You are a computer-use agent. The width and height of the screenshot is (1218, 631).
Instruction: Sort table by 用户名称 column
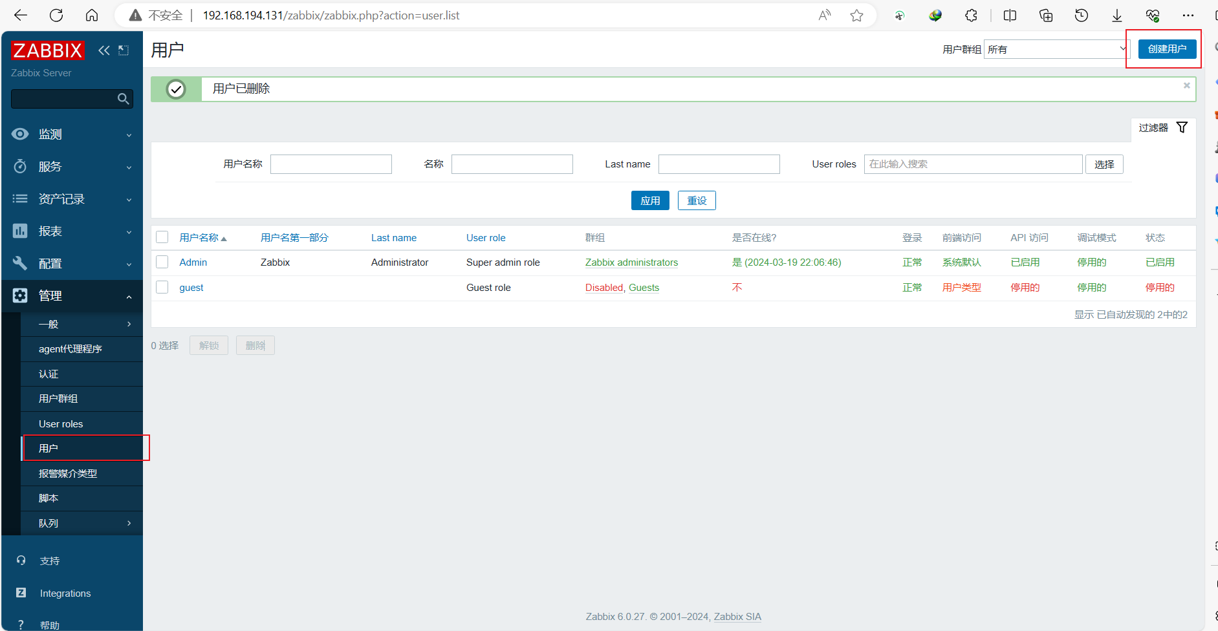(x=203, y=238)
